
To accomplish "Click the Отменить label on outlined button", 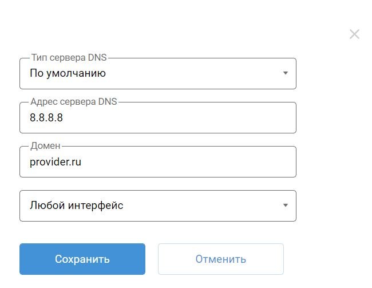I will [x=220, y=259].
